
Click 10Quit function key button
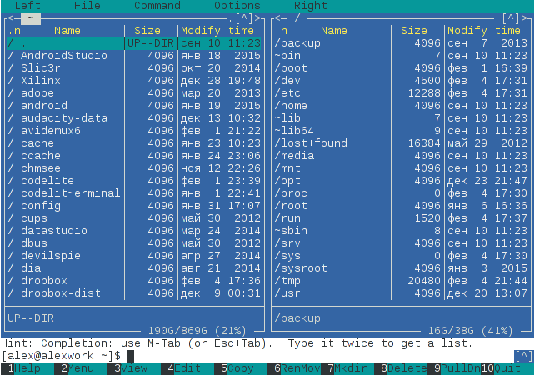[x=507, y=368]
